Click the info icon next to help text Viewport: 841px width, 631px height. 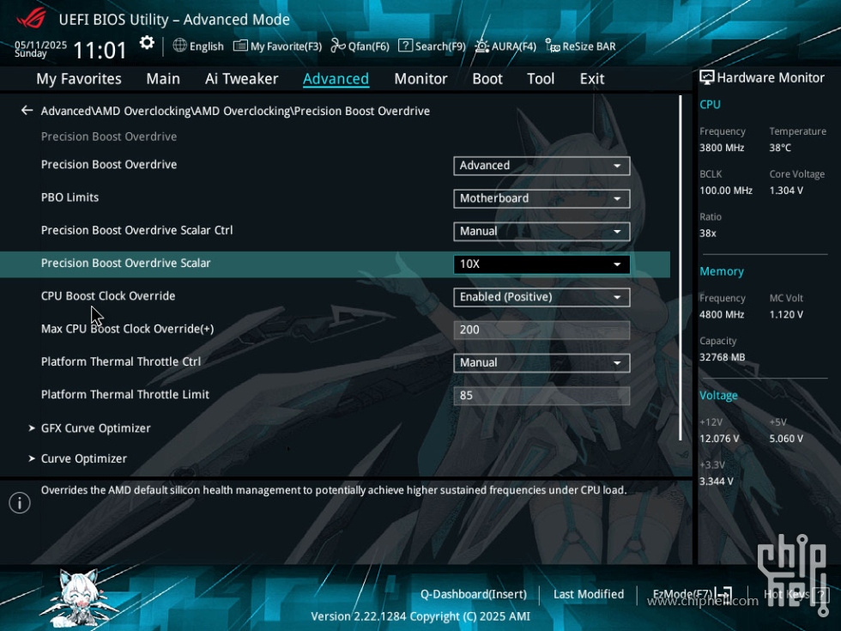20,503
